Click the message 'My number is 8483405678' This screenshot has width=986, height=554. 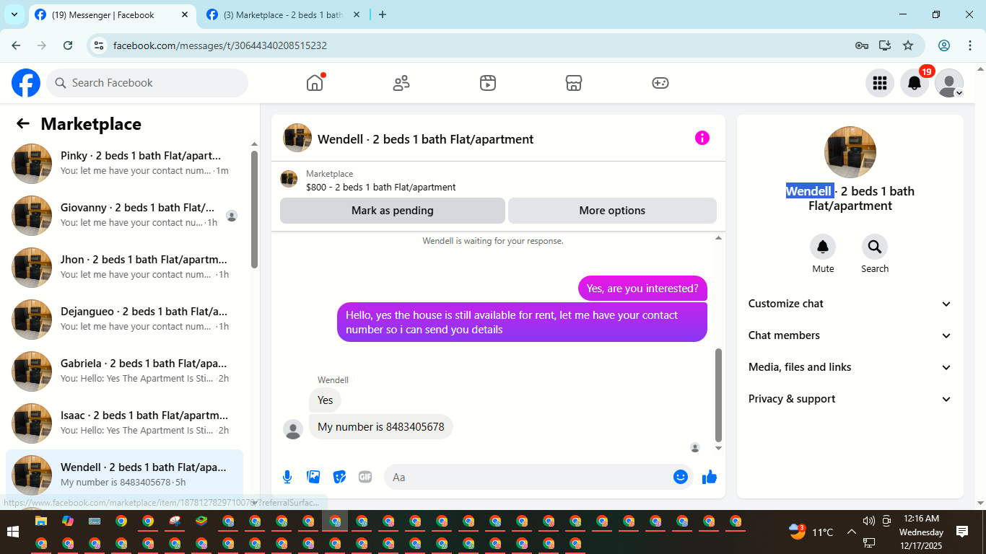point(381,426)
